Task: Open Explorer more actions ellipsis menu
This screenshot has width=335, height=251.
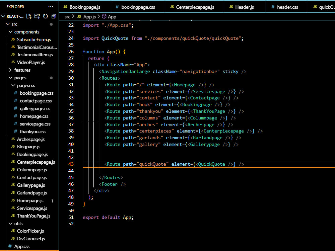Action: click(x=51, y=7)
